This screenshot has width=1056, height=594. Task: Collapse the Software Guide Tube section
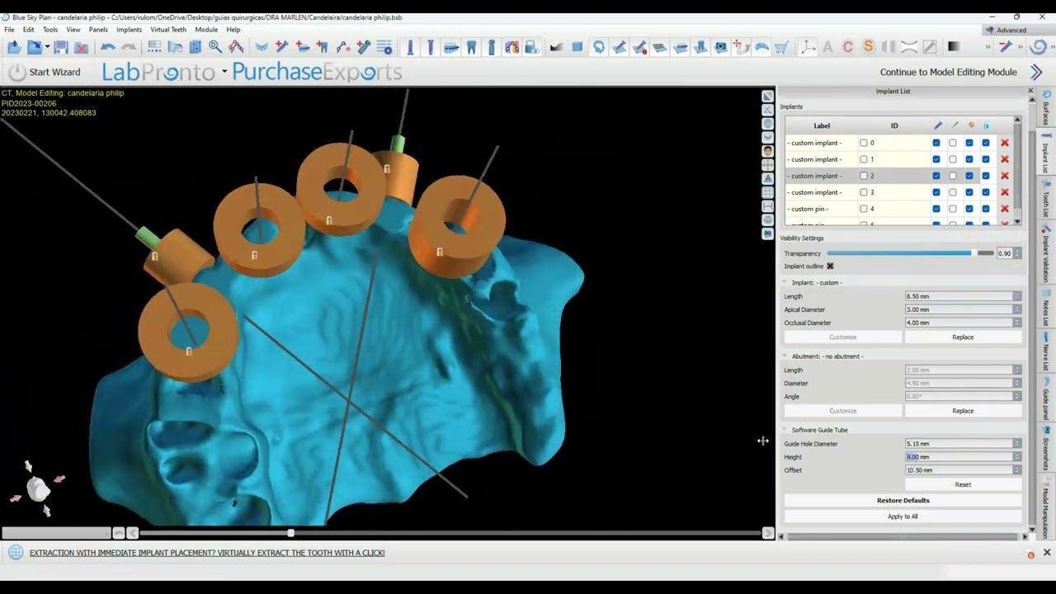pos(785,430)
